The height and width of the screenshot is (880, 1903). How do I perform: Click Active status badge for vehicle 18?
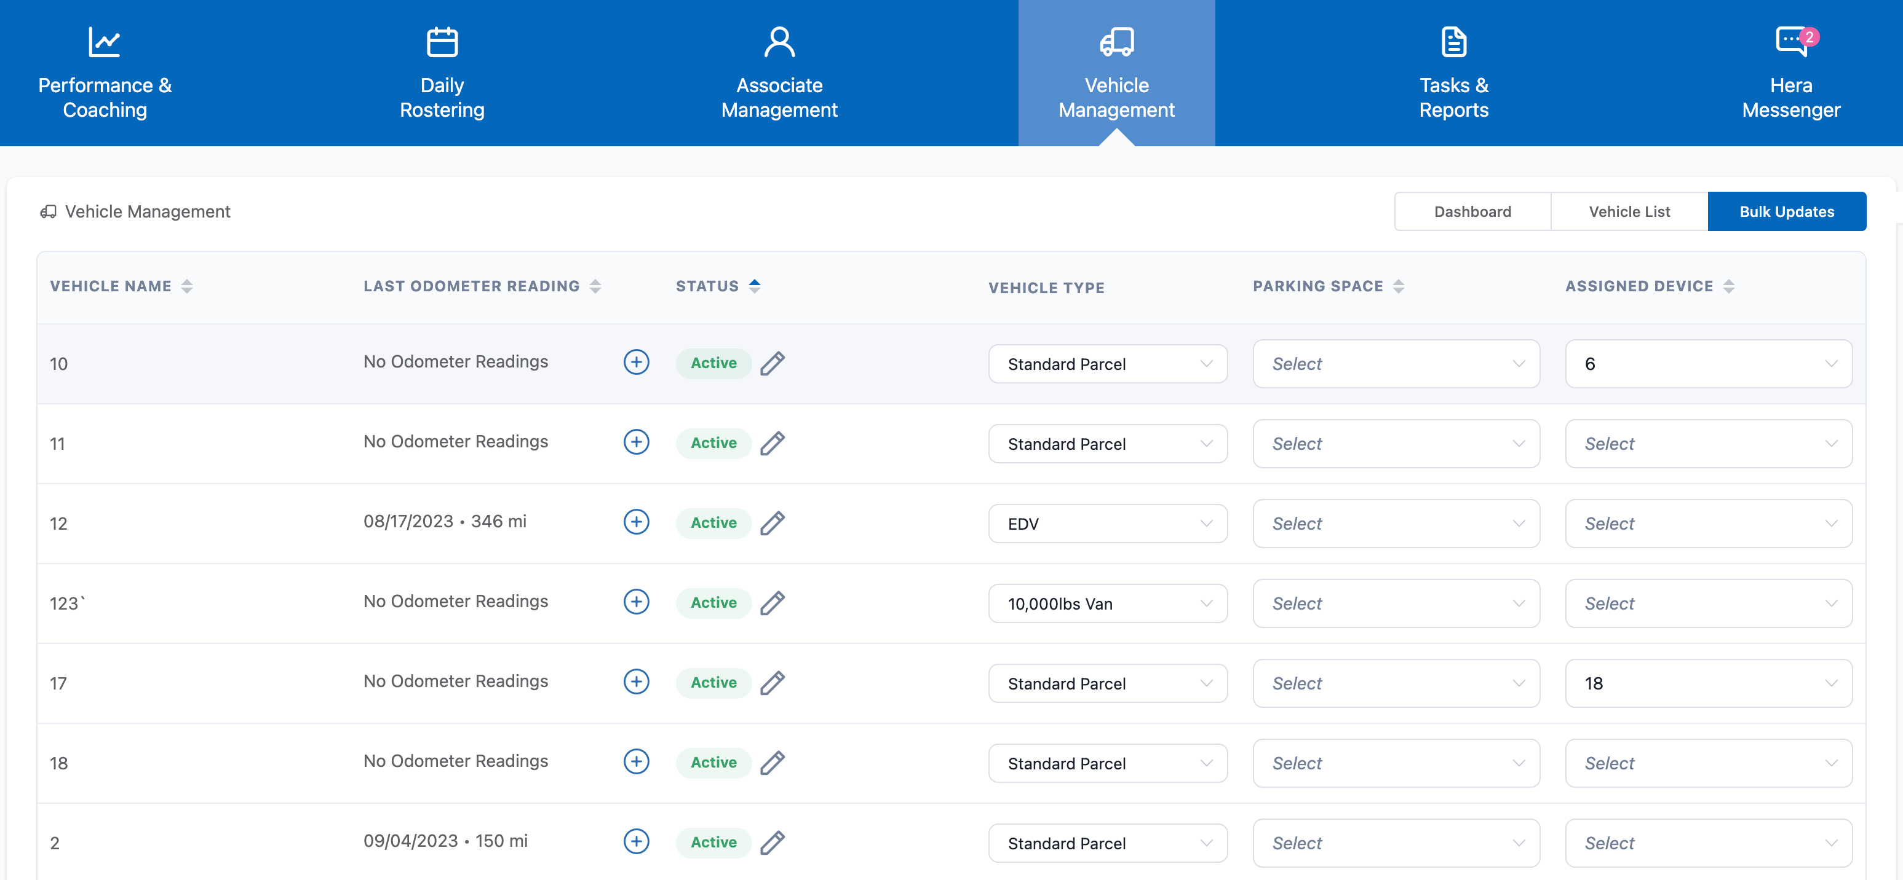click(x=713, y=763)
